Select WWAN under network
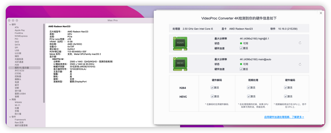 [x=18, y=102]
